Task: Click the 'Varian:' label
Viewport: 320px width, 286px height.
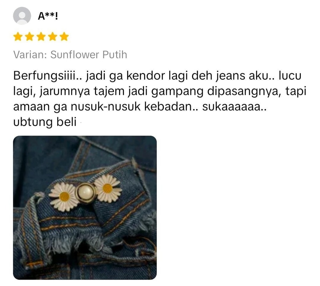Action: (x=30, y=55)
